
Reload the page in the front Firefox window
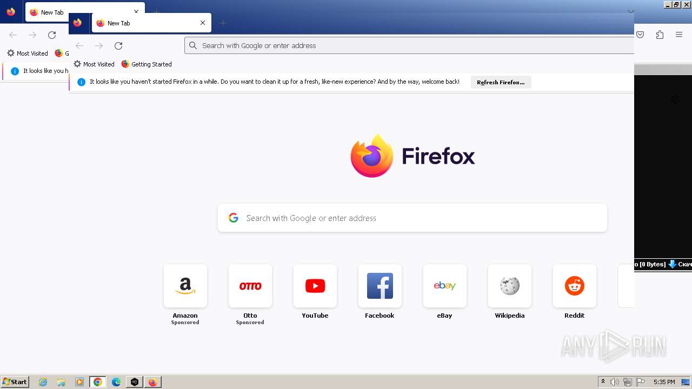pyautogui.click(x=118, y=45)
